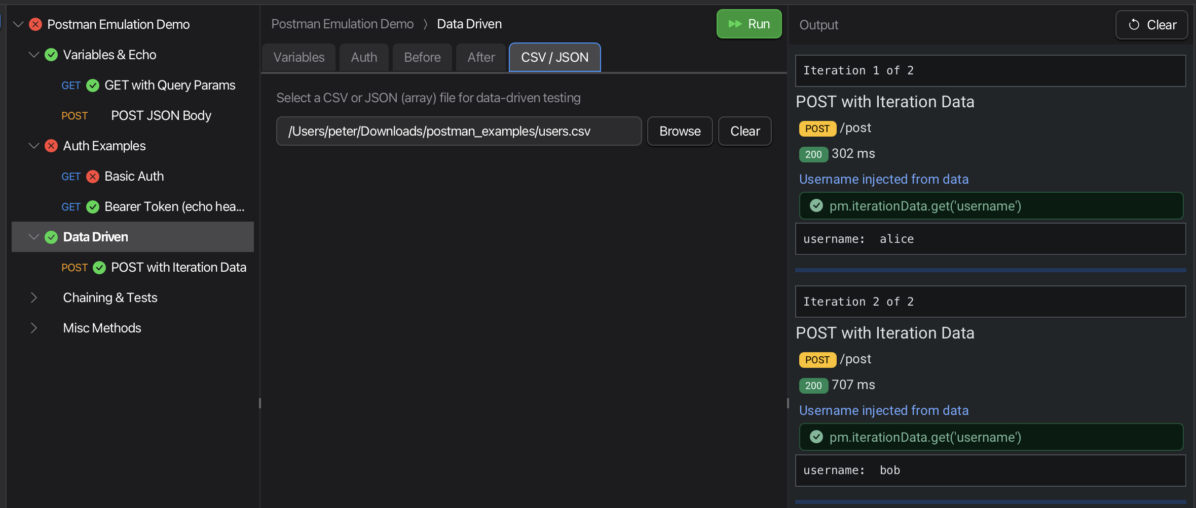Image resolution: width=1196 pixels, height=508 pixels.
Task: Click the red error icon next to Basic Auth
Action: (93, 176)
